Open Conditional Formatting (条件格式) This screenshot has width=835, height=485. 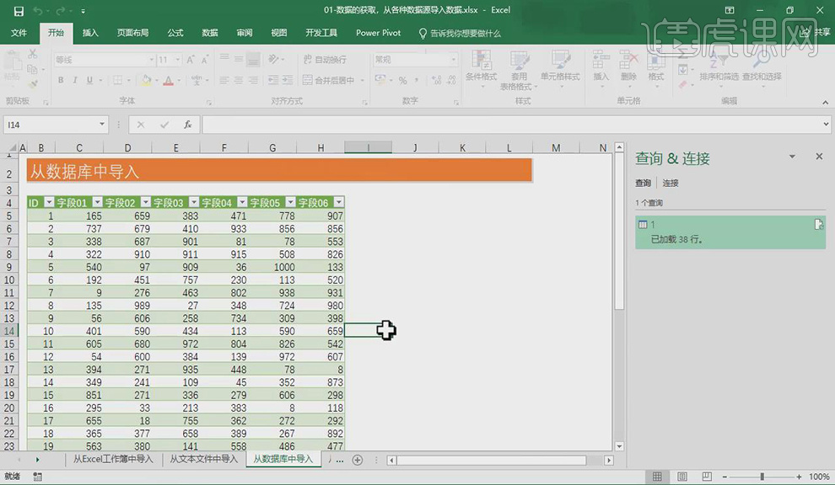(482, 68)
